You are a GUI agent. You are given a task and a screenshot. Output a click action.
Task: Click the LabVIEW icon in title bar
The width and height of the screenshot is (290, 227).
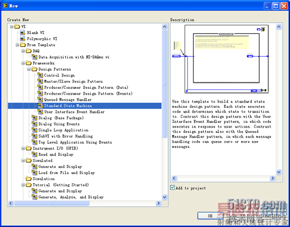point(5,6)
